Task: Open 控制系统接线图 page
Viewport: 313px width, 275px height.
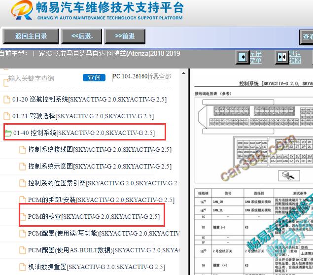Action: click(x=100, y=149)
